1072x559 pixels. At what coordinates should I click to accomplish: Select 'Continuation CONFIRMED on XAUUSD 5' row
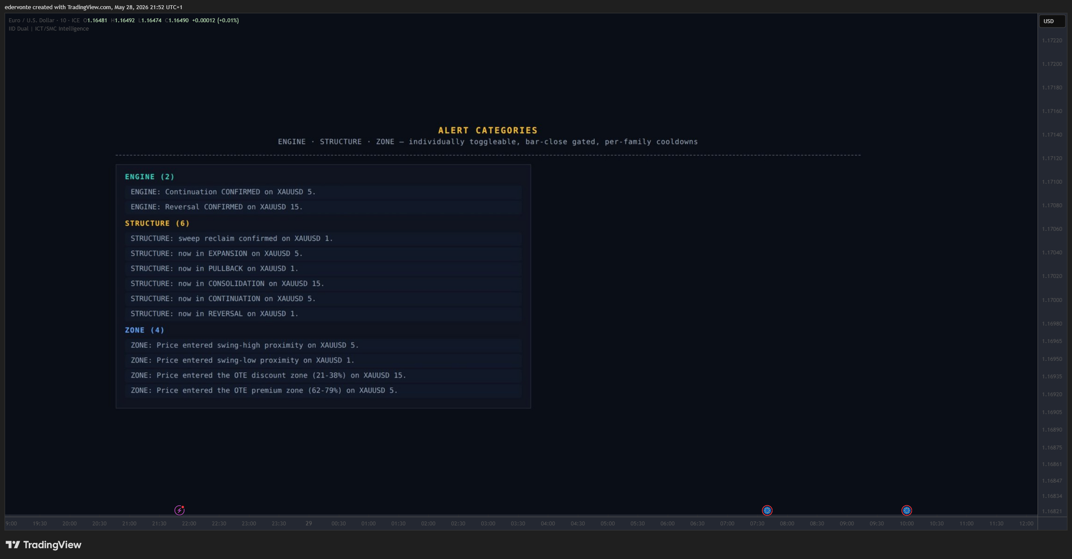(x=323, y=192)
